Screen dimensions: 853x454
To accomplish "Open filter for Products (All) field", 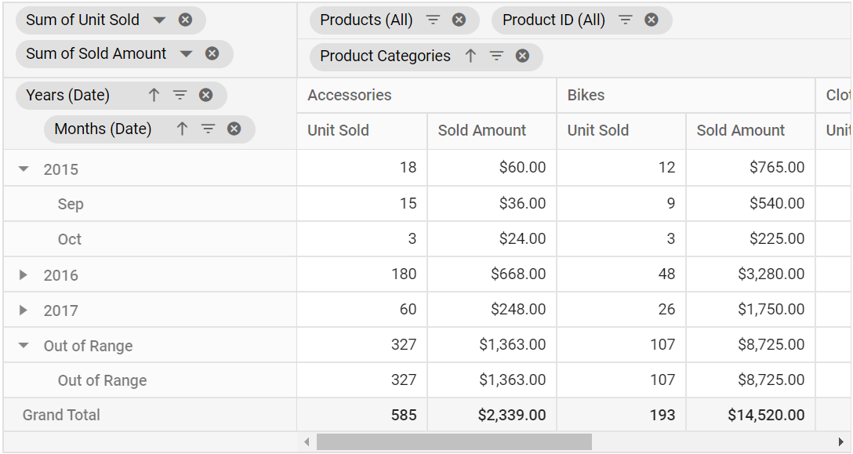I will [433, 20].
